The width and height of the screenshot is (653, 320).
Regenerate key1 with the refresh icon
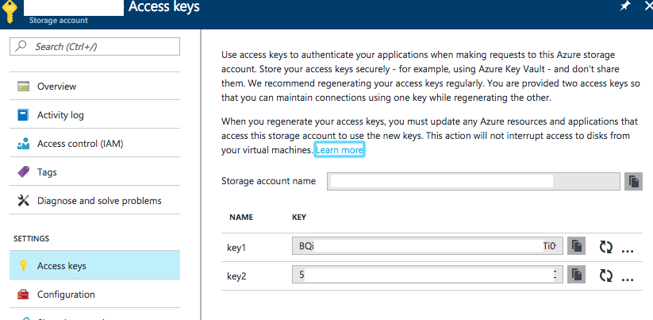pyautogui.click(x=606, y=247)
